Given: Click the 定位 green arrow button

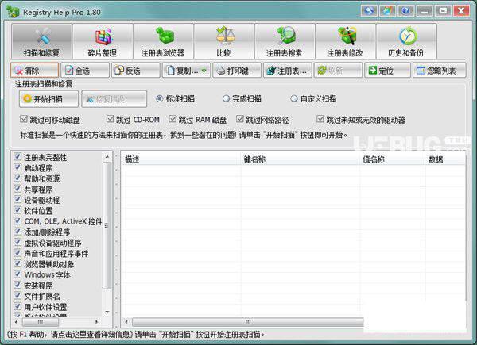Looking at the screenshot, I should coord(387,71).
